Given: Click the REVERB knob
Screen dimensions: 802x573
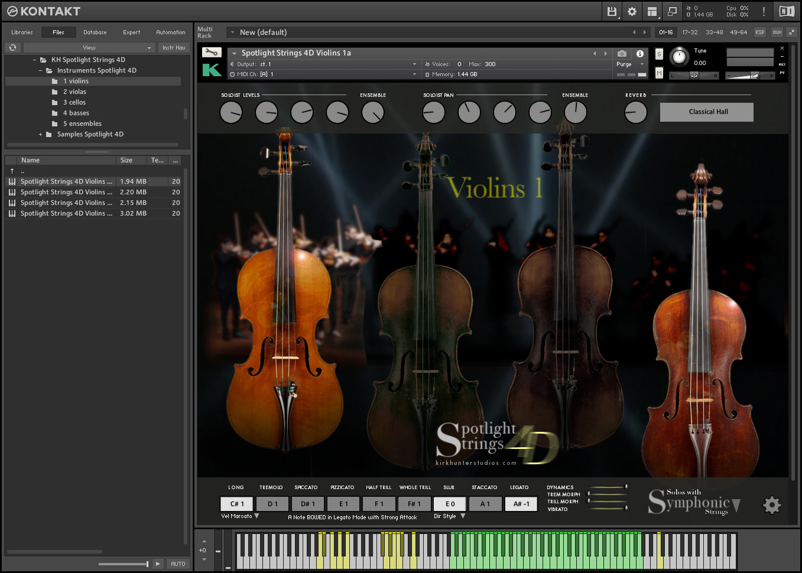Looking at the screenshot, I should [x=636, y=112].
